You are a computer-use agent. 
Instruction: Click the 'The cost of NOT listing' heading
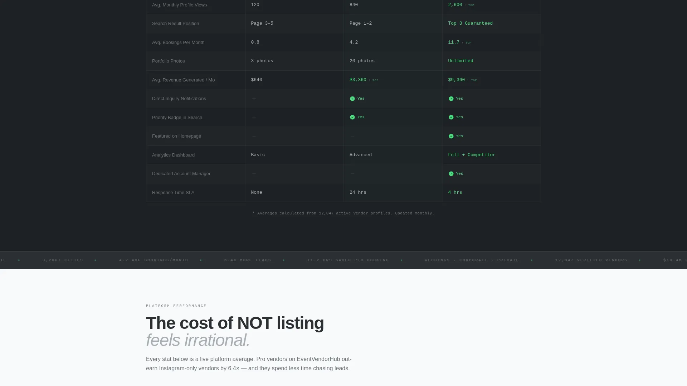point(235,323)
